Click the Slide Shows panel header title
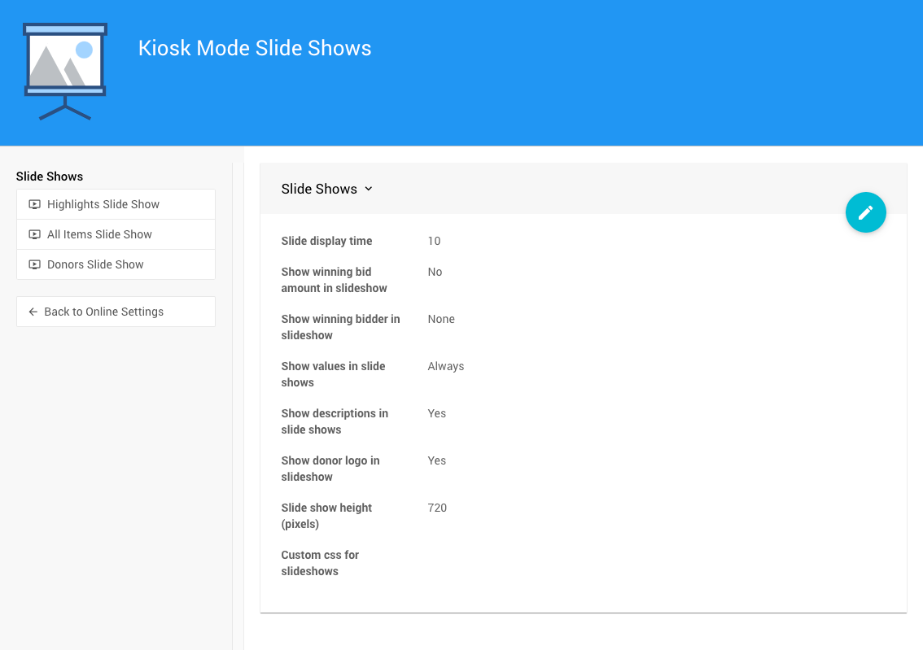 [x=319, y=189]
